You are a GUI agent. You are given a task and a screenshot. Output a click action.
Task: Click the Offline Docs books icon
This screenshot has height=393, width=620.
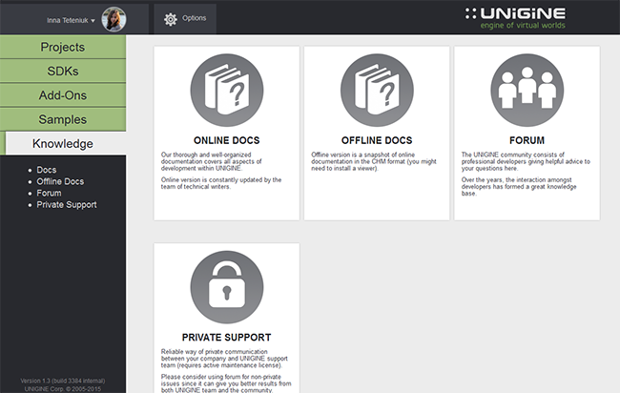(x=377, y=91)
